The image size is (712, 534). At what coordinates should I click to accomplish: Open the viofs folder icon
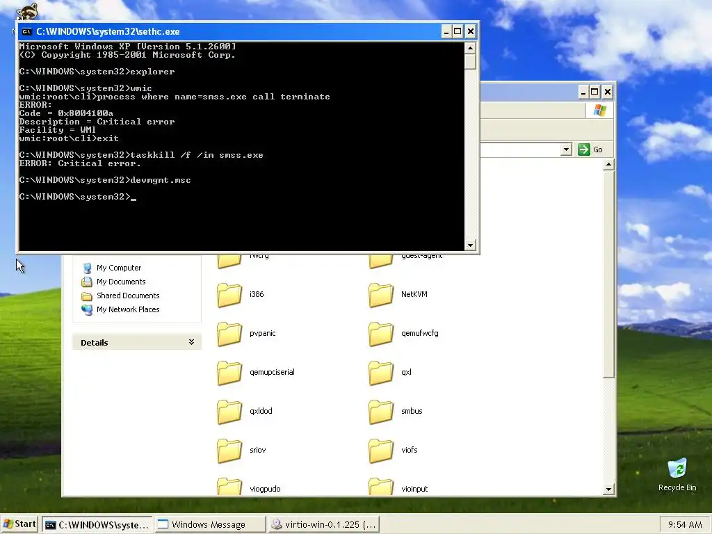[x=382, y=451]
